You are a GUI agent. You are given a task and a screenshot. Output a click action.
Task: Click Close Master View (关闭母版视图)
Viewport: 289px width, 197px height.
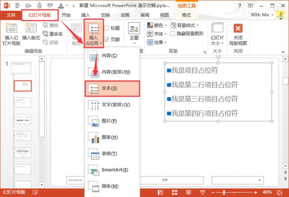[238, 34]
